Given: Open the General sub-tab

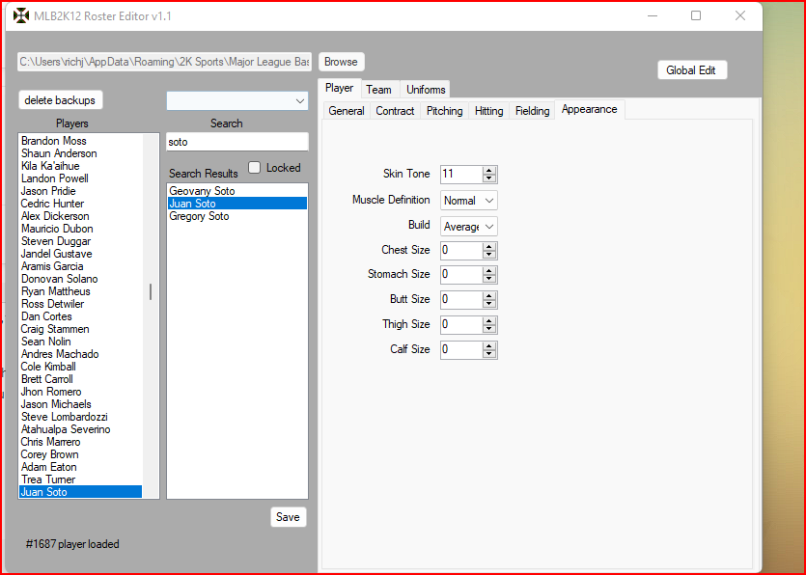Looking at the screenshot, I should pyautogui.click(x=347, y=111).
